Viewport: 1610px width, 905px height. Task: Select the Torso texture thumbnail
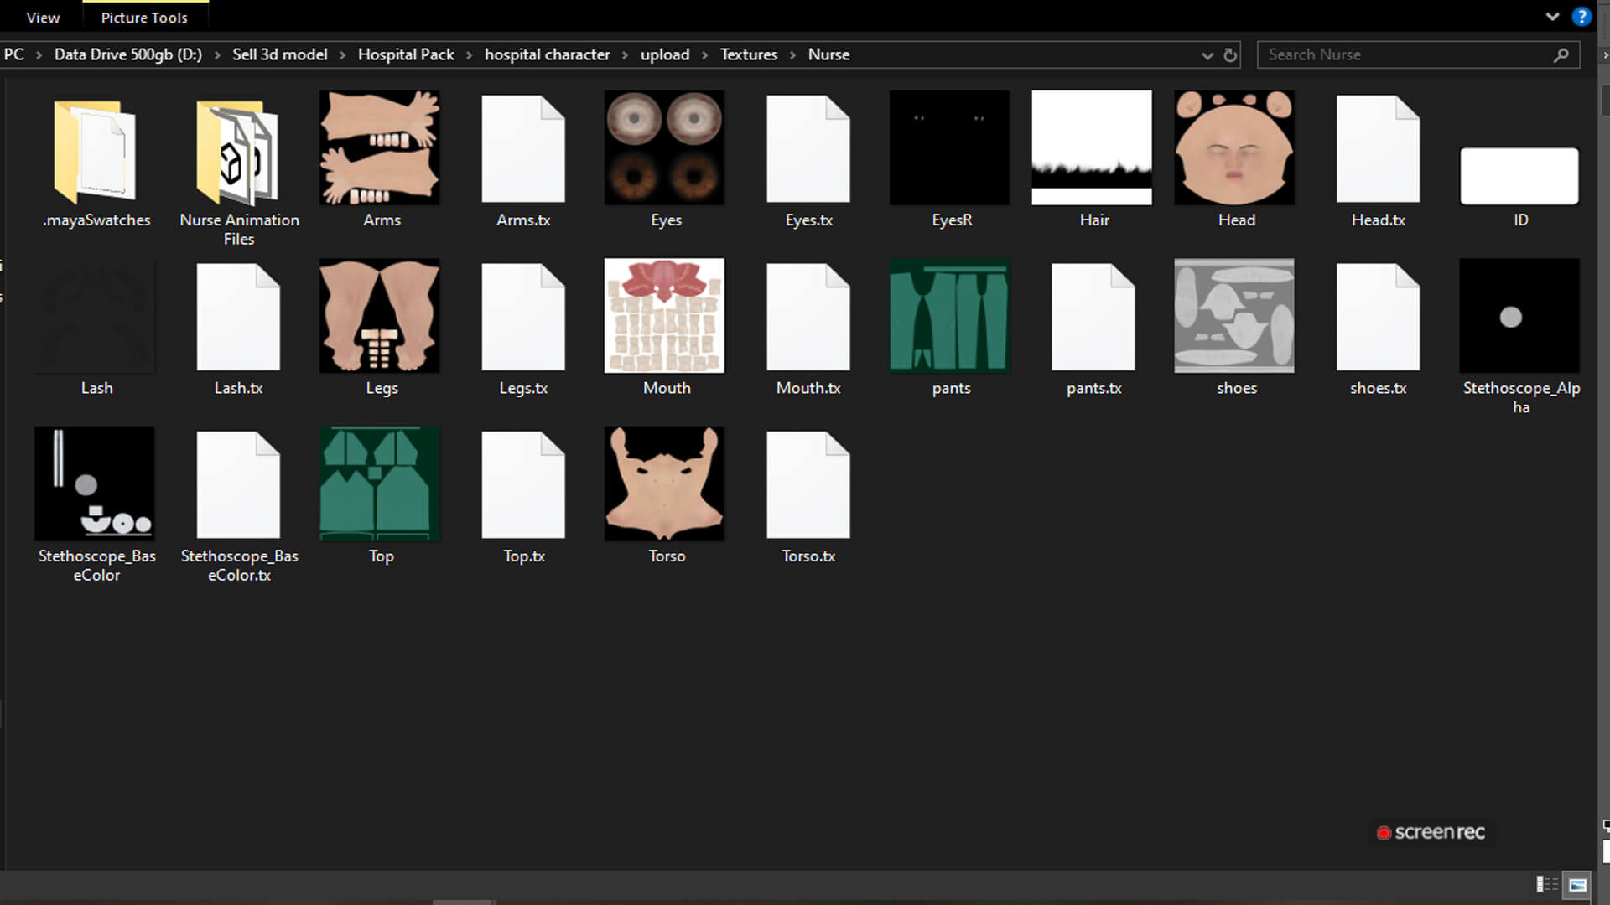click(x=664, y=484)
